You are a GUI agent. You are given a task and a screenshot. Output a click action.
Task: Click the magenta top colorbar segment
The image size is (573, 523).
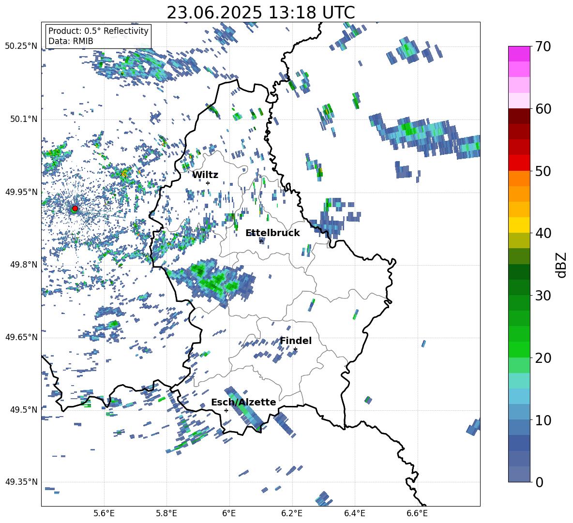coord(519,54)
